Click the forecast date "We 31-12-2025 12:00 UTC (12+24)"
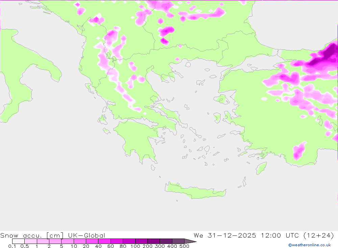This screenshot has width=338, height=248. click(264, 235)
